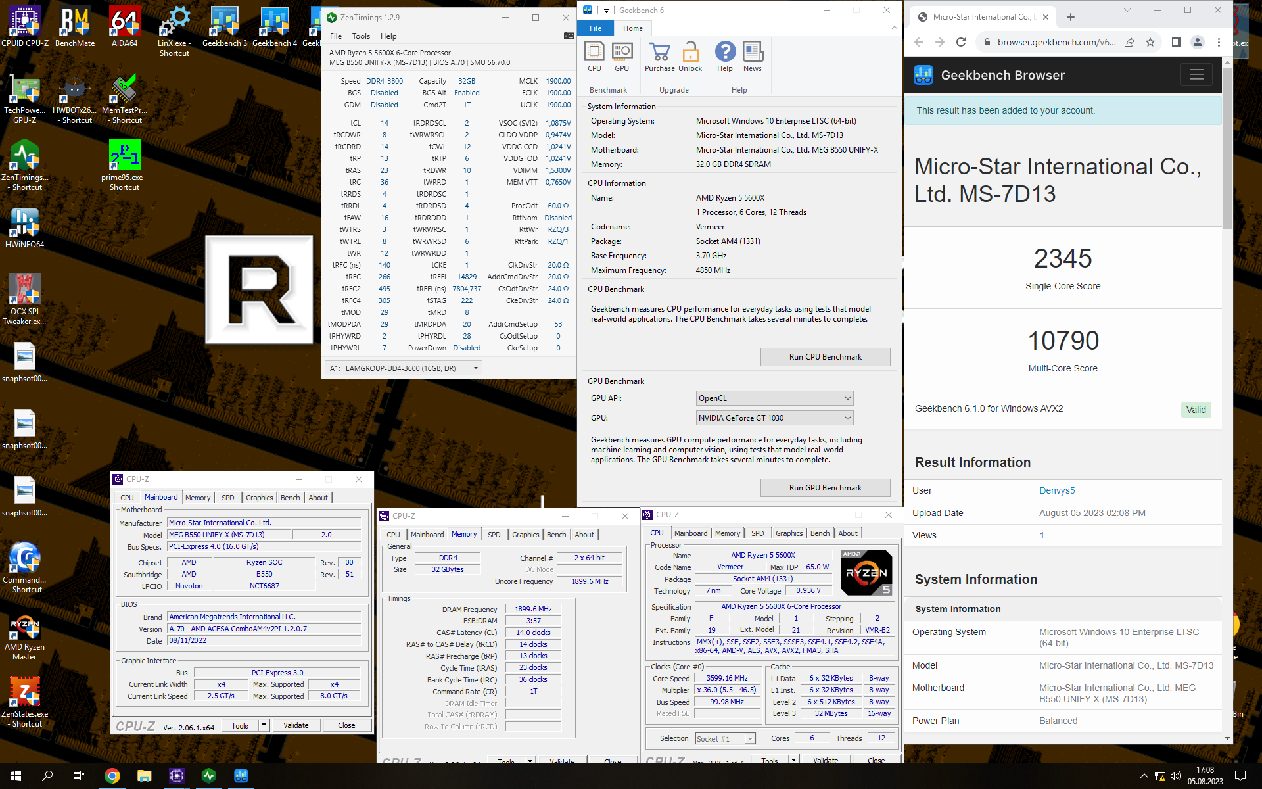Select ZenTimings DDR4-3800 speed value
The image size is (1262, 789).
(385, 81)
